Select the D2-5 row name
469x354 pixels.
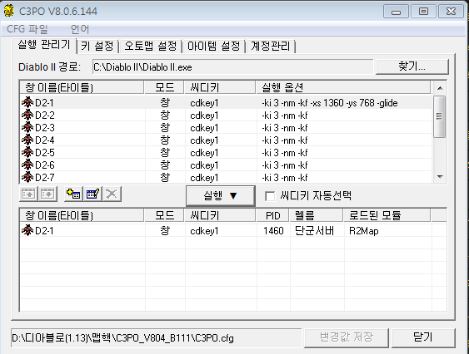[45, 153]
